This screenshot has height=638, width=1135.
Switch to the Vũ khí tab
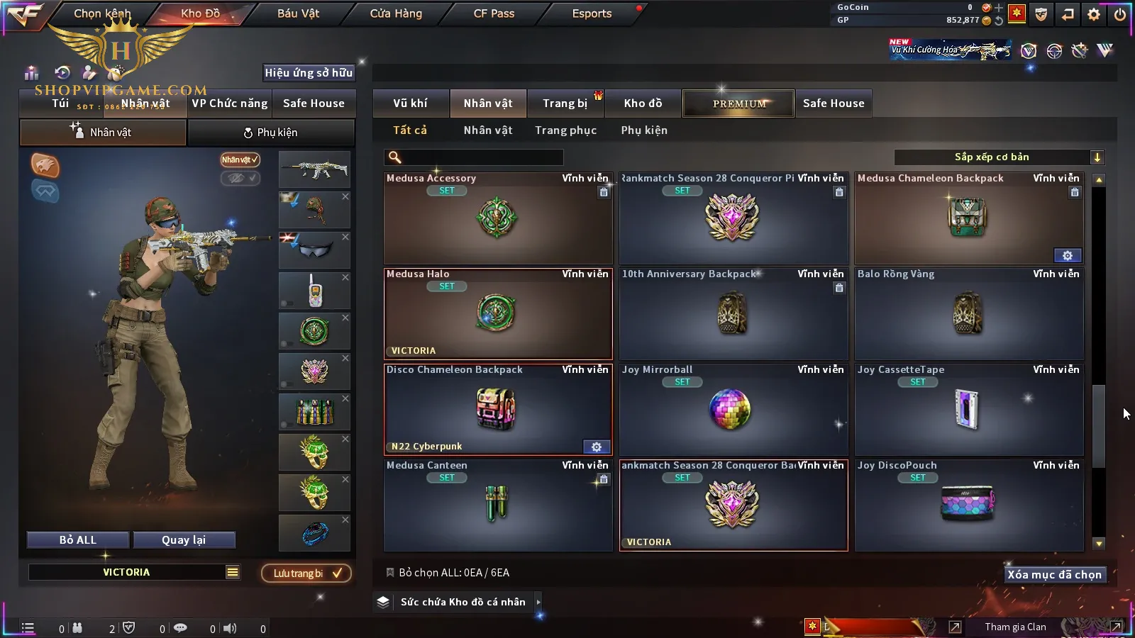[410, 103]
